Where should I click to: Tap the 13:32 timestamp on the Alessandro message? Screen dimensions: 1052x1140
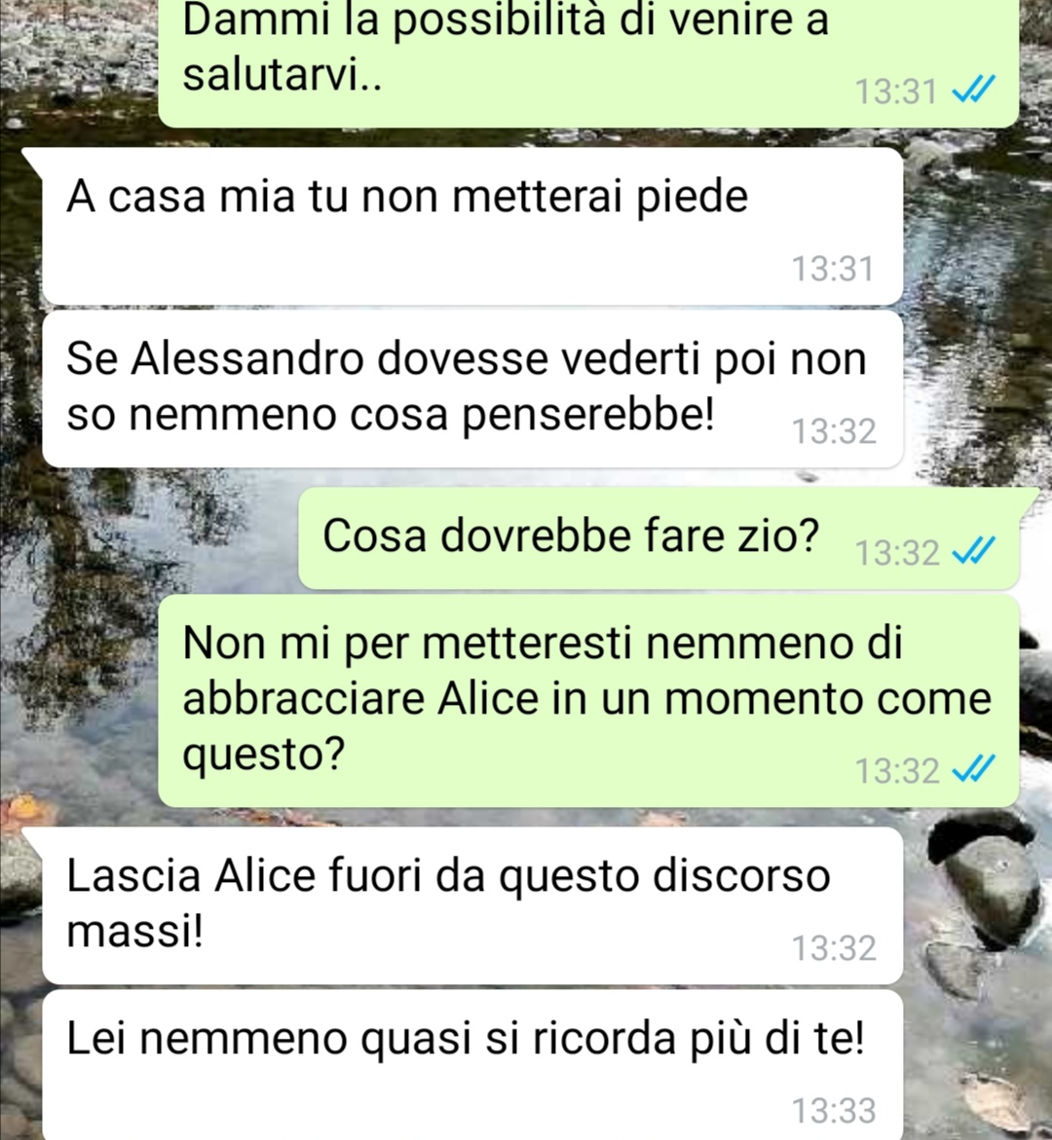(x=834, y=431)
